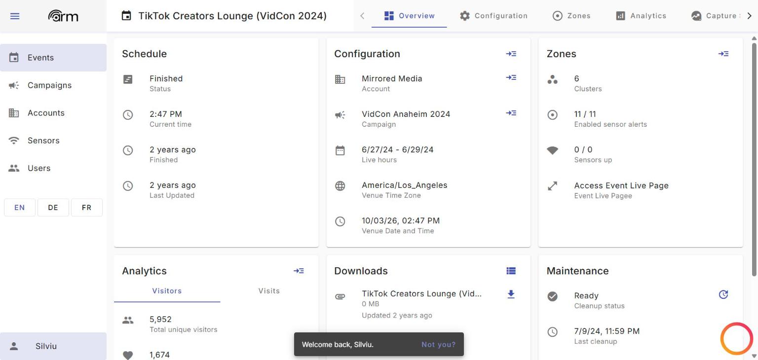
Task: Click the arm logo
Action: click(x=63, y=16)
